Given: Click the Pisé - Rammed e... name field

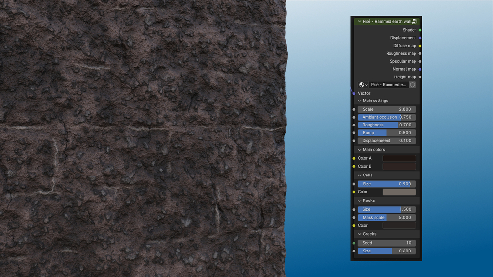Looking at the screenshot, I should [389, 85].
